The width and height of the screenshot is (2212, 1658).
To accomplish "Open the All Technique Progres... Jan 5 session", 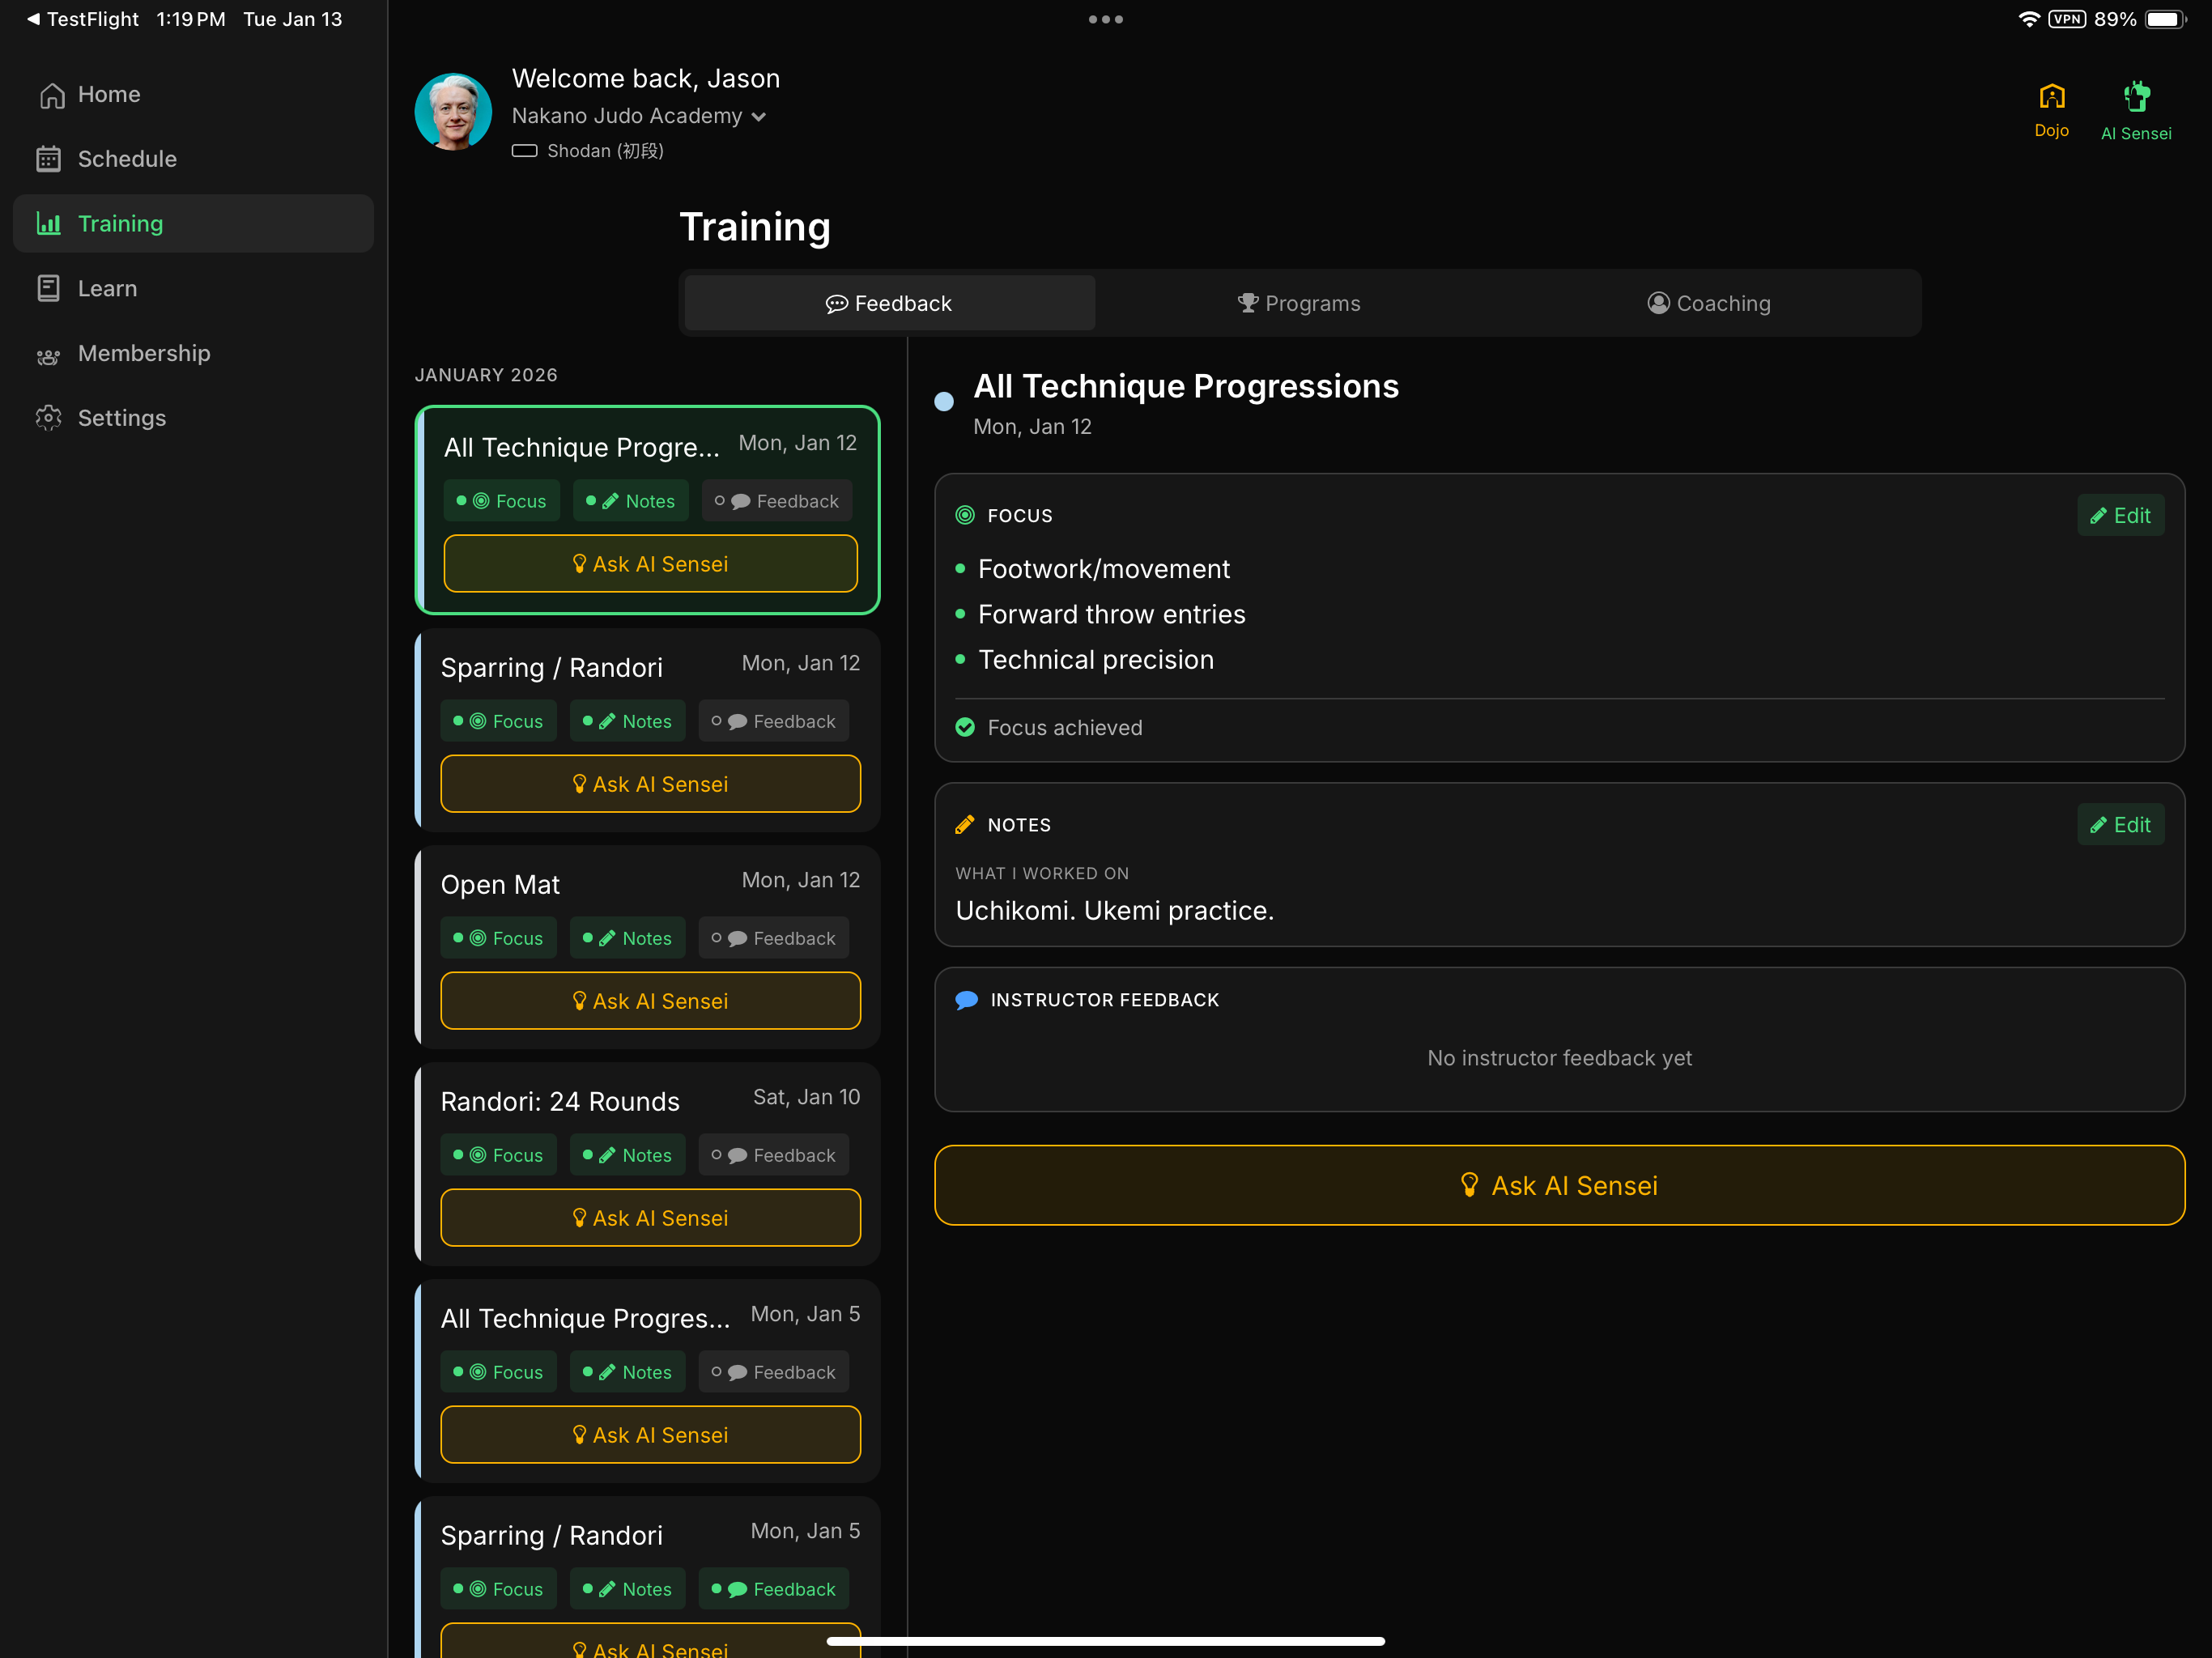I will click(x=648, y=1381).
